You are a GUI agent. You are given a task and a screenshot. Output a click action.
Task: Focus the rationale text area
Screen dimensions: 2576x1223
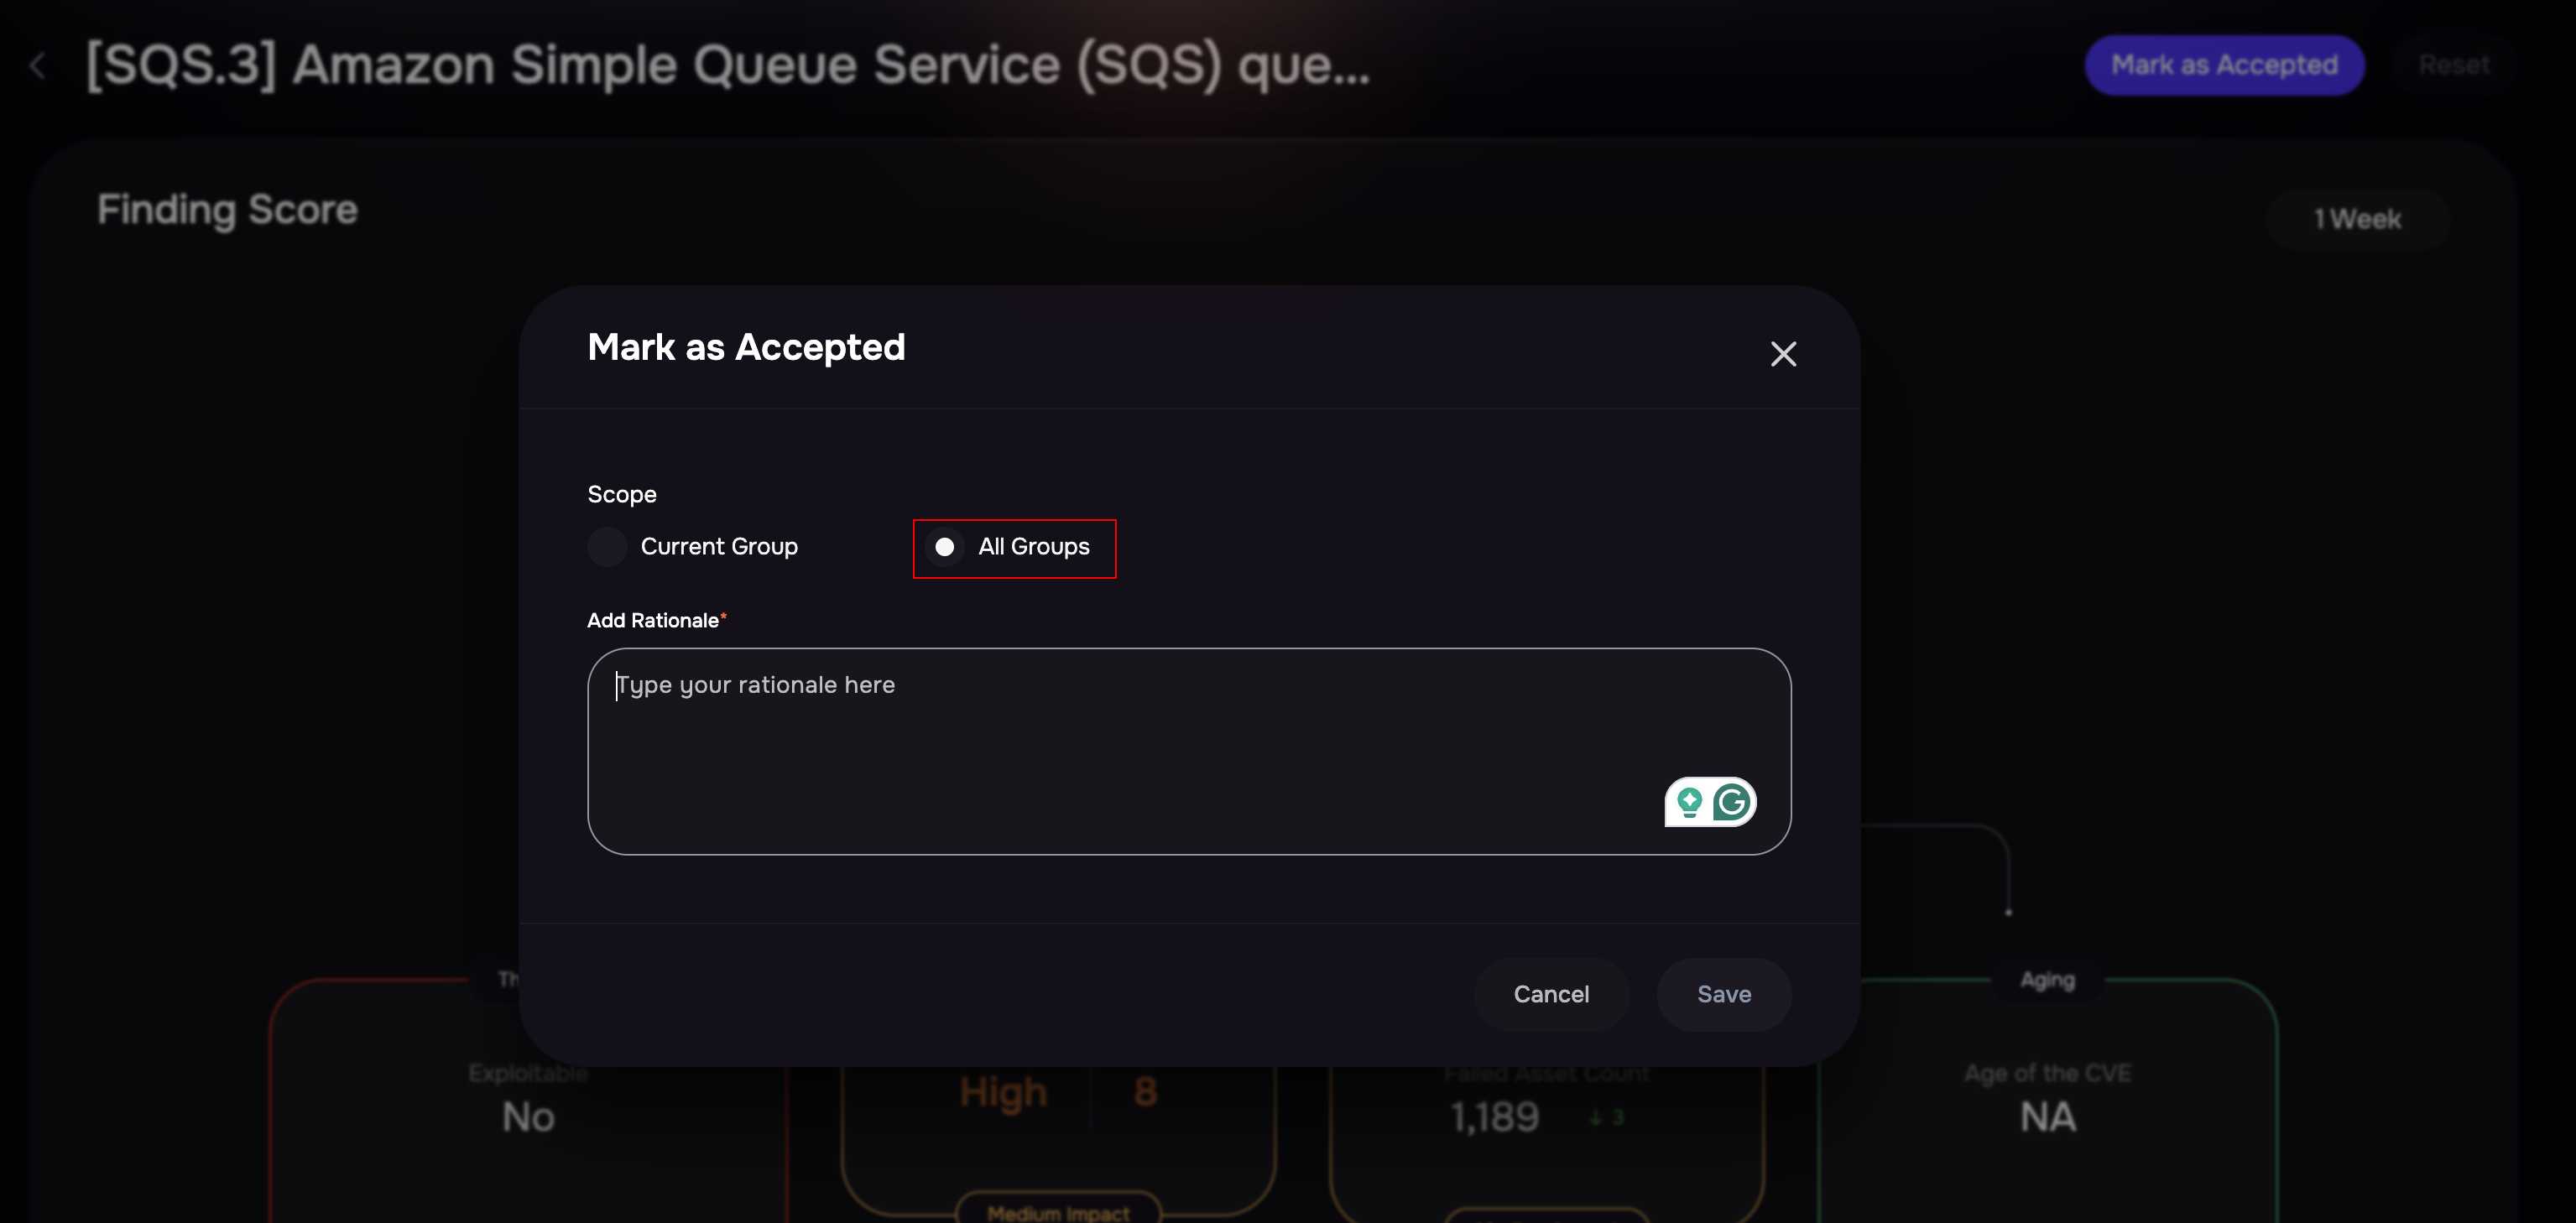(1189, 751)
